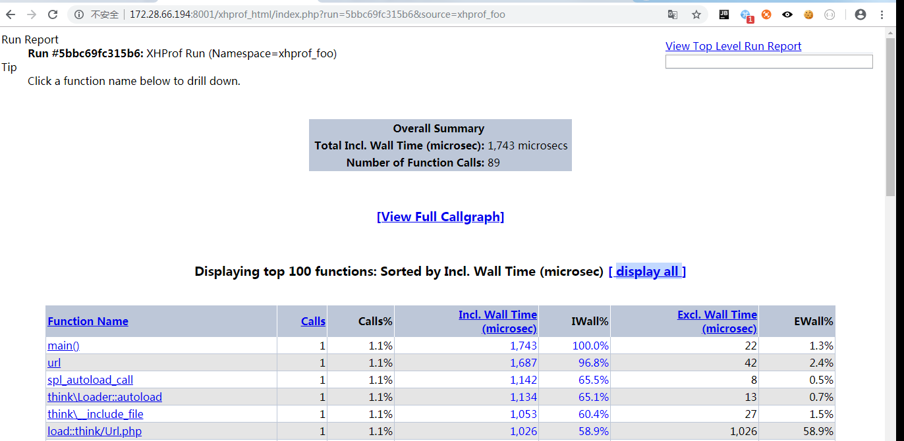This screenshot has height=441, width=904.
Task: Bookmark this page with the star
Action: tap(696, 14)
